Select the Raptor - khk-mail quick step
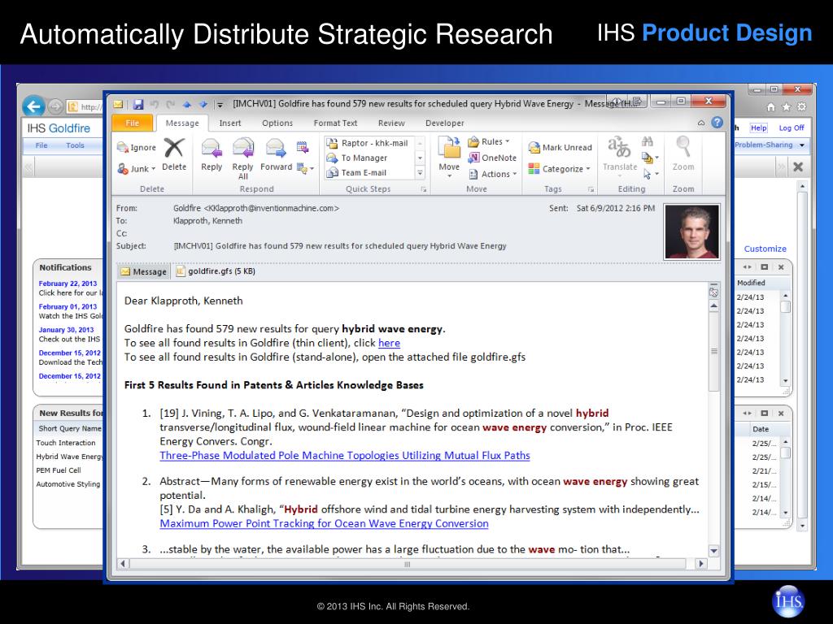The width and height of the screenshot is (833, 624). [x=369, y=143]
